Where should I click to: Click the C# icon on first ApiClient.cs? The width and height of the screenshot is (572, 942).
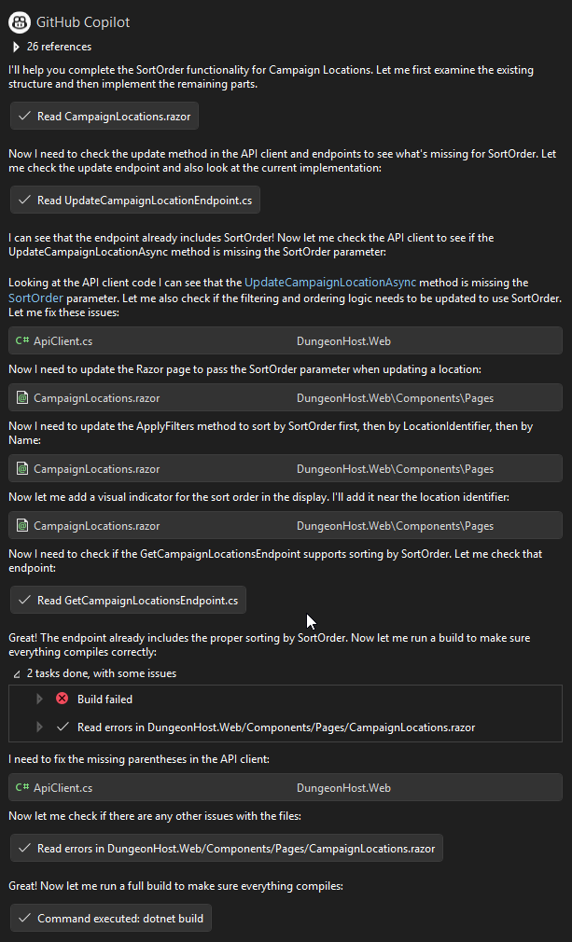22,341
